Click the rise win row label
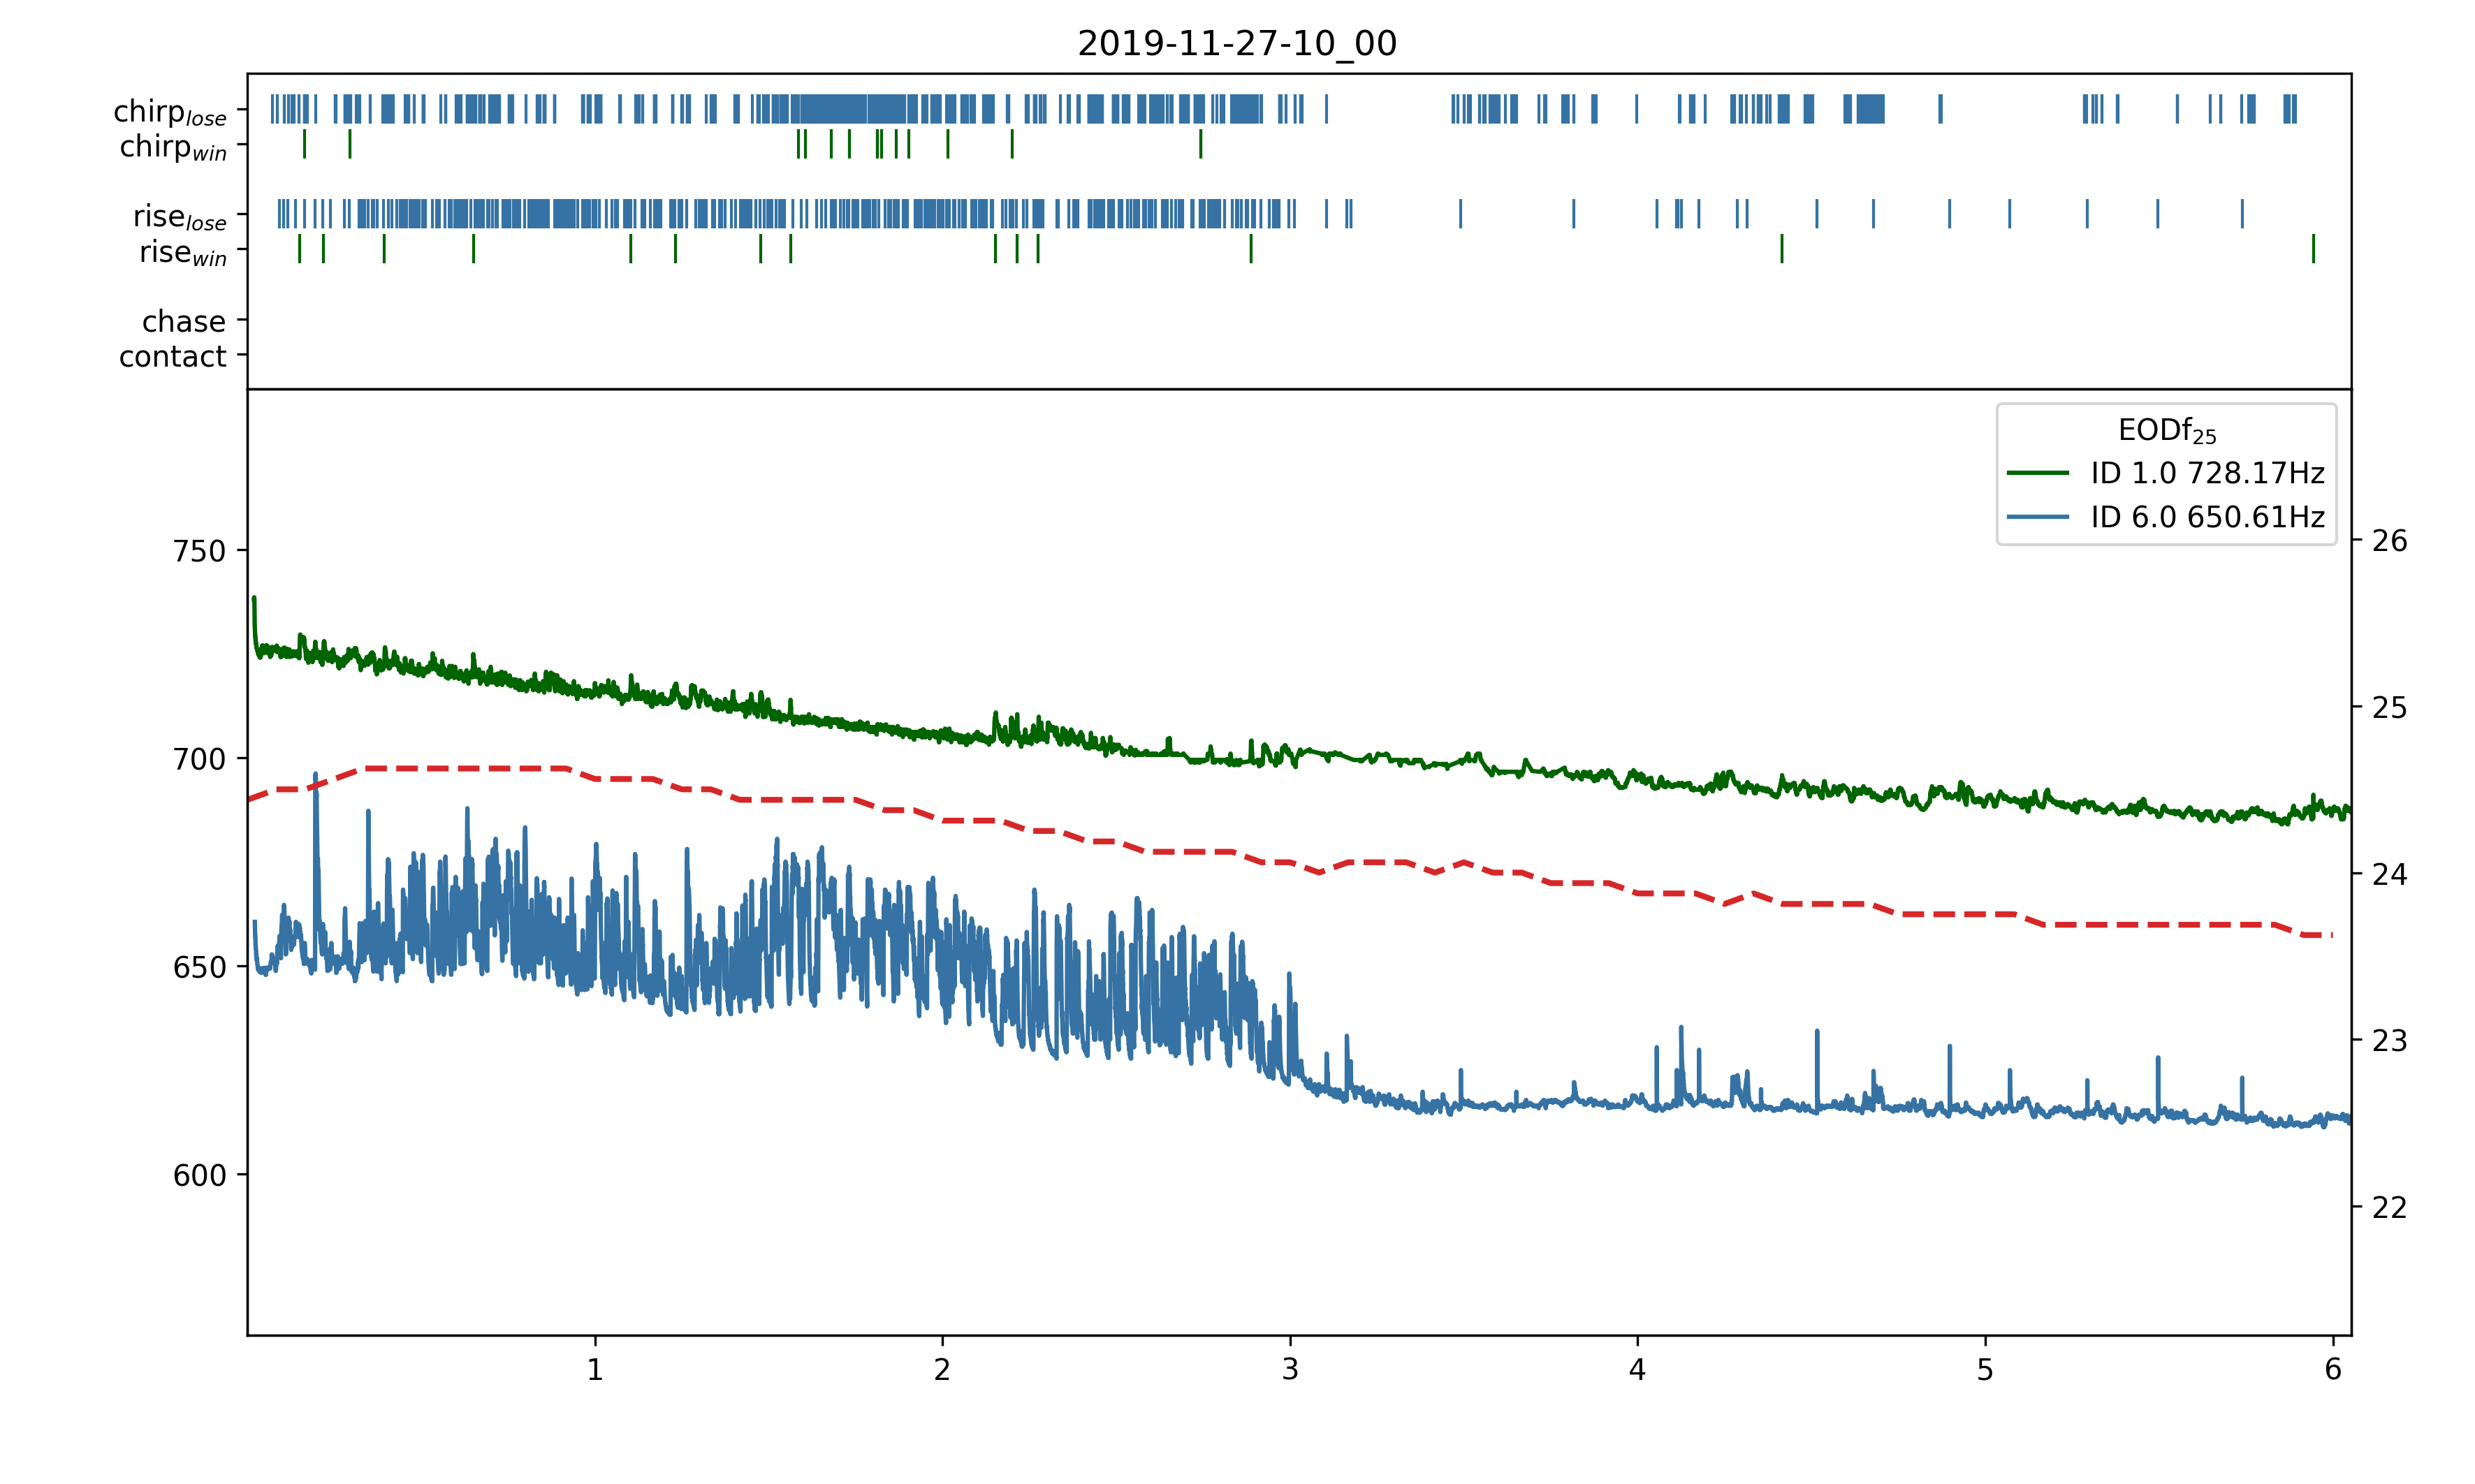2475x1484 pixels. pyautogui.click(x=182, y=253)
